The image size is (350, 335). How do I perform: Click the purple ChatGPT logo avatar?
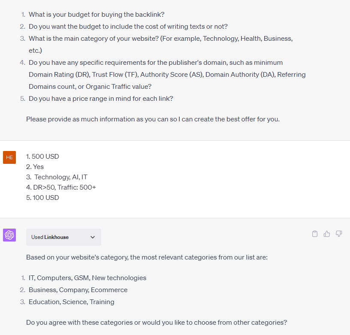coord(9,235)
